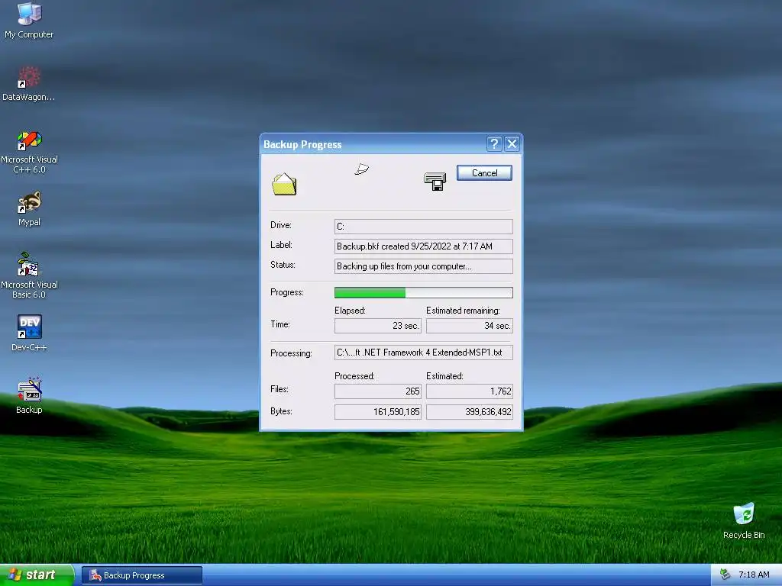This screenshot has width=782, height=586.
Task: Click the Help question mark button
Action: click(494, 144)
